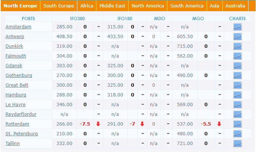This screenshot has width=256, height=154.
Task: Open the chart icon for Tallinn
Action: coord(237,144)
